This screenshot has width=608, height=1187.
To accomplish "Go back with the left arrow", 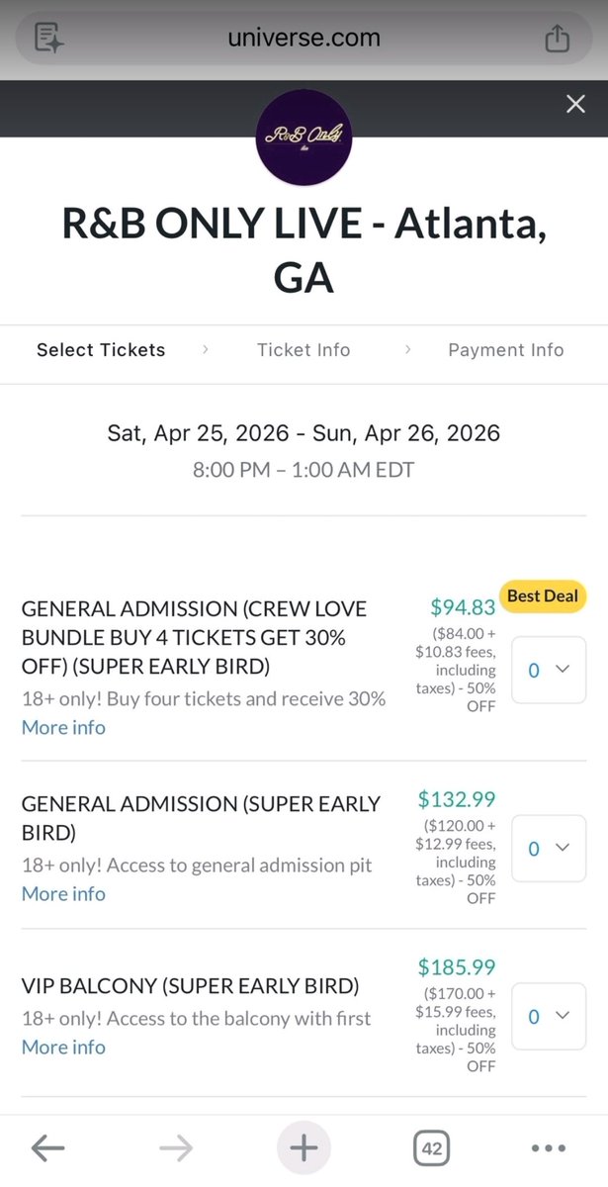I will [x=47, y=1148].
